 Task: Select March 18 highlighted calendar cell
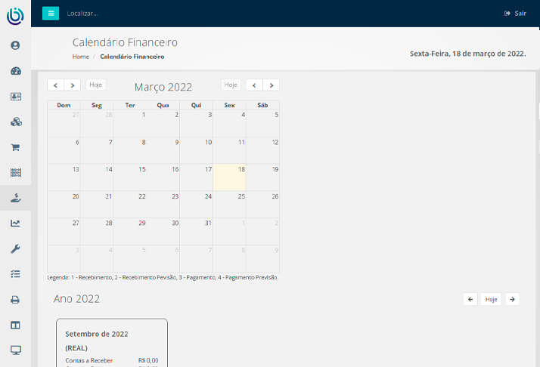229,177
